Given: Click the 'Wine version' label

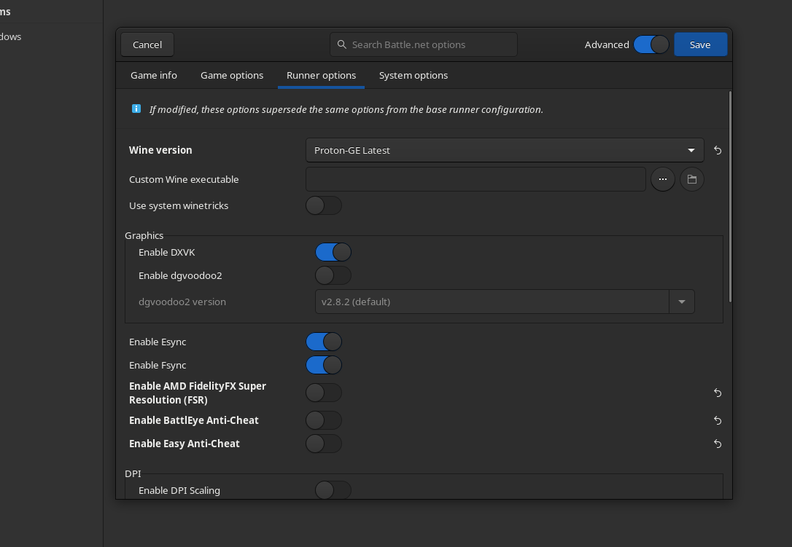Looking at the screenshot, I should click(160, 150).
